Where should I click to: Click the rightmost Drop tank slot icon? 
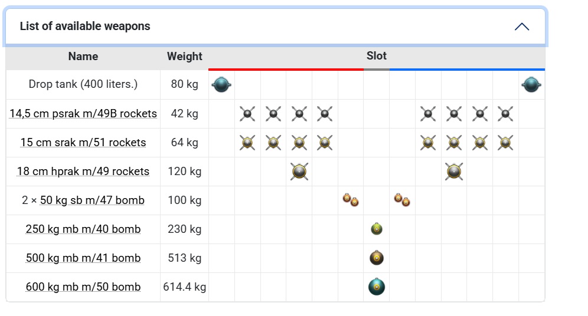531,85
